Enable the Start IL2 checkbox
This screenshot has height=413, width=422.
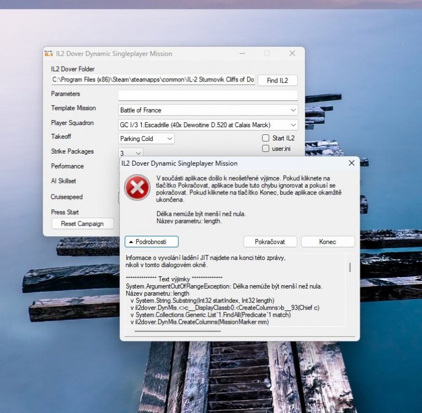click(x=266, y=138)
